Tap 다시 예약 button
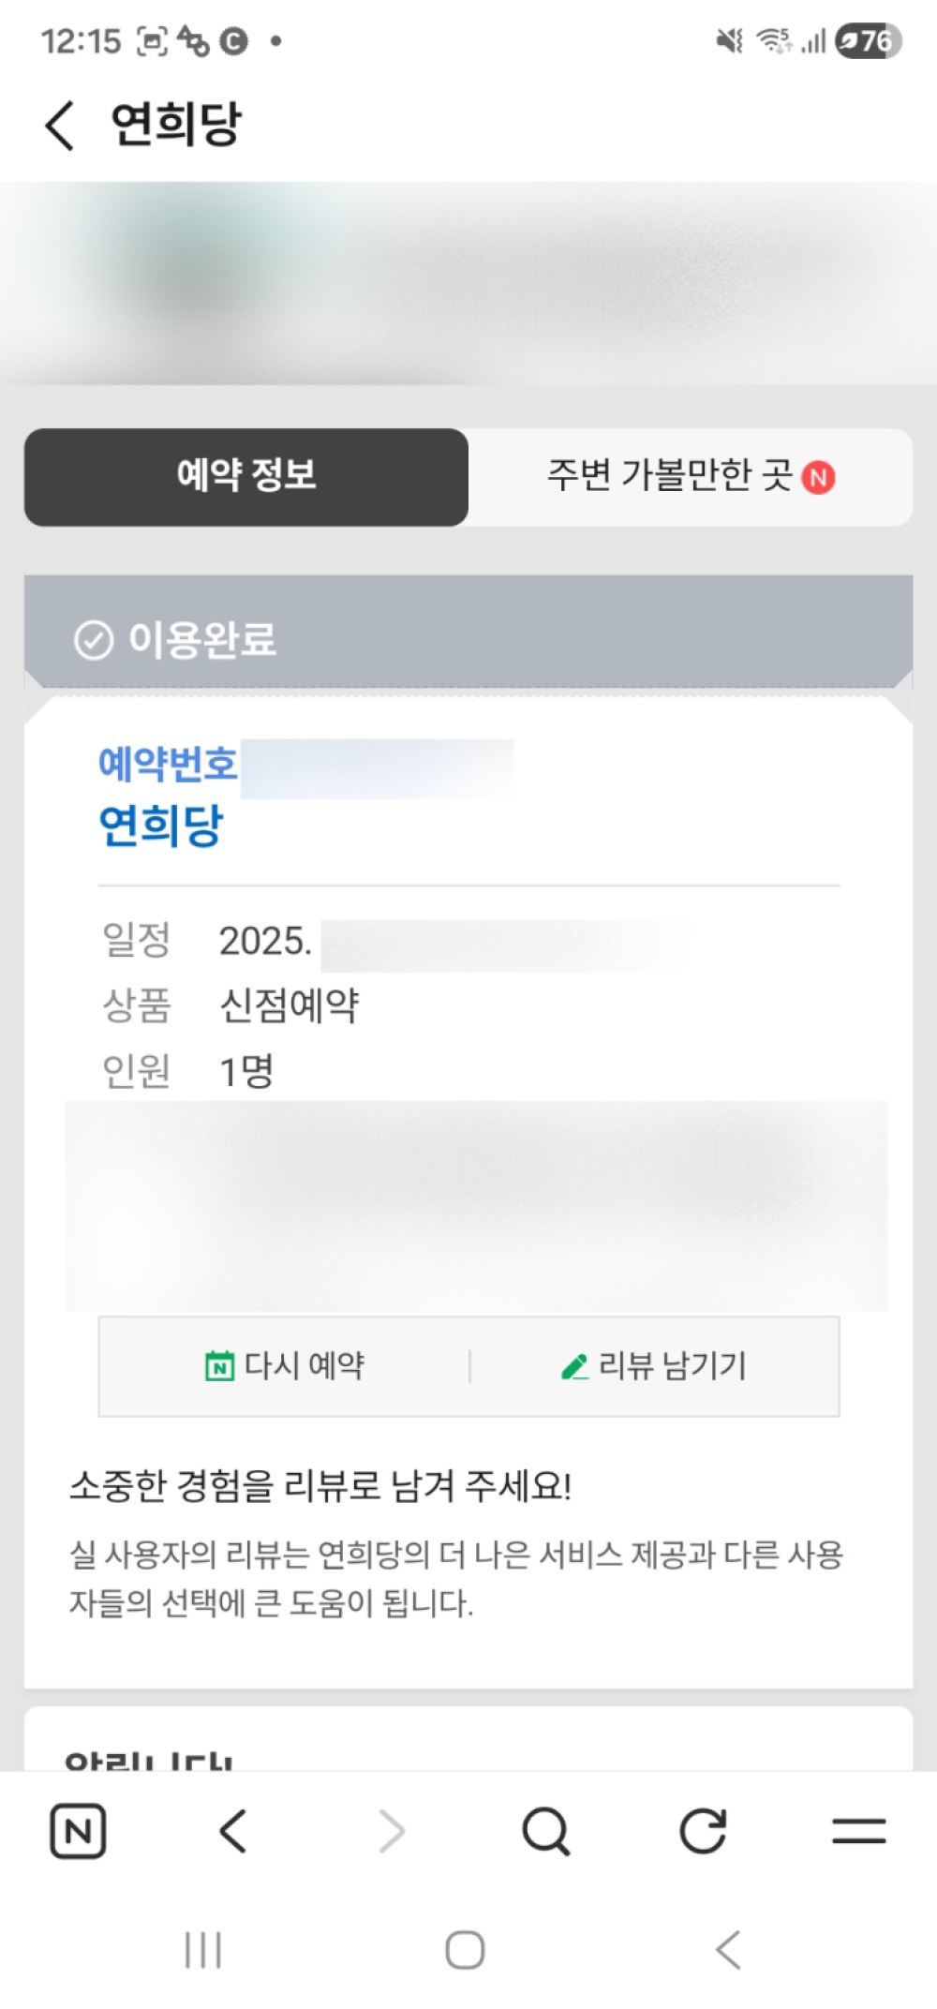Image resolution: width=937 pixels, height=2009 pixels. [x=285, y=1366]
